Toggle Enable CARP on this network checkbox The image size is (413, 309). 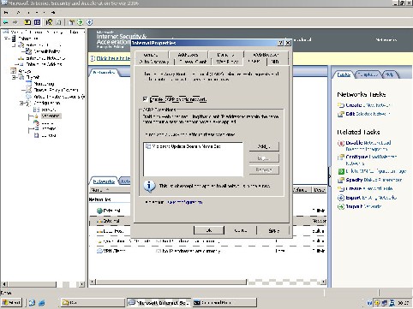point(146,99)
